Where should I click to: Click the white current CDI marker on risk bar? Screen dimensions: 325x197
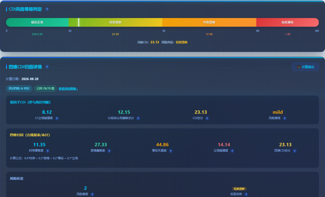coord(79,22)
